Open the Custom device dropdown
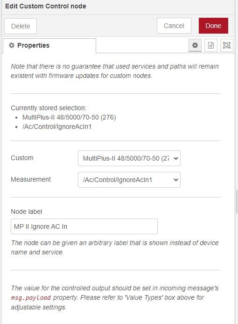238x324 pixels. 129,158
